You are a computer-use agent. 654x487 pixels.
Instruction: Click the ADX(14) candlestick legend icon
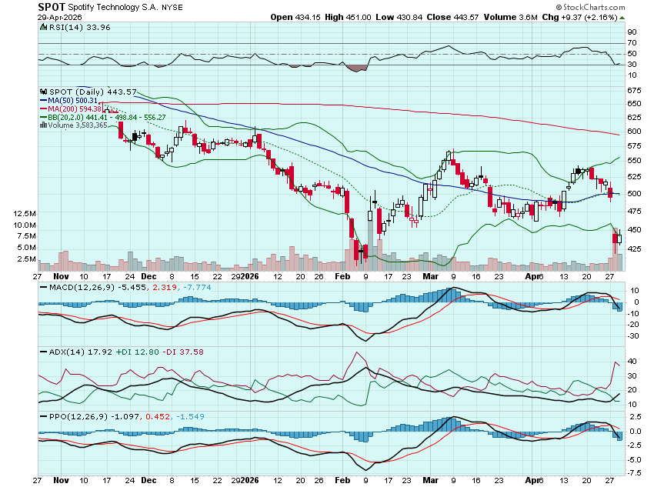tap(43, 352)
